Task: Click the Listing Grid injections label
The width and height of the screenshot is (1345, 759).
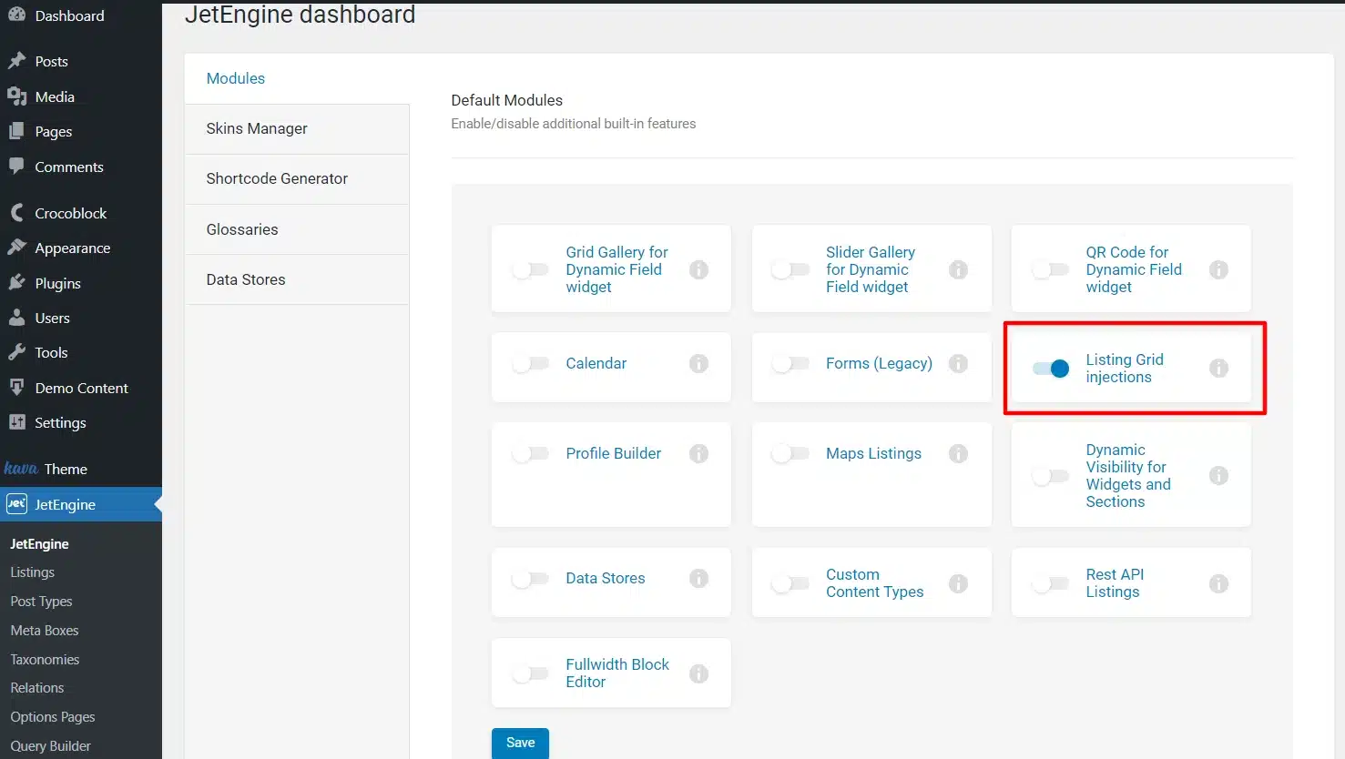Action: [x=1125, y=368]
